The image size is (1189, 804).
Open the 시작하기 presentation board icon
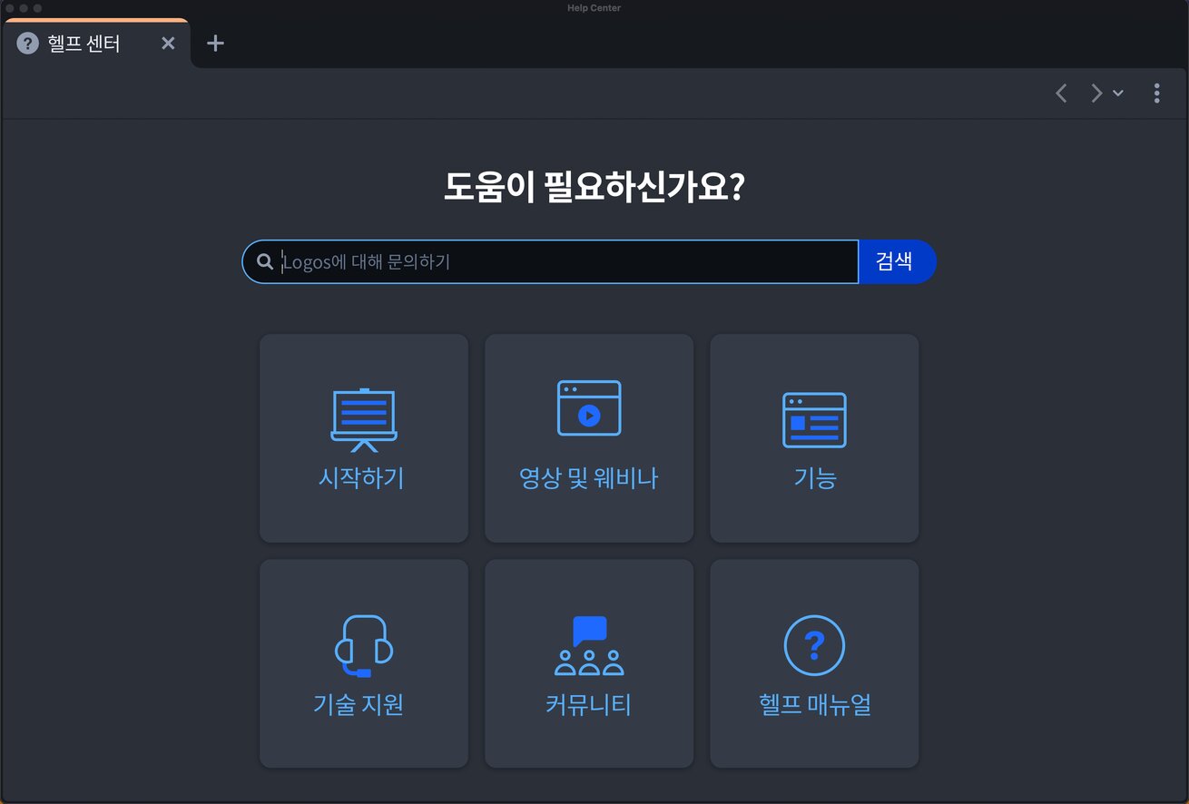[363, 417]
